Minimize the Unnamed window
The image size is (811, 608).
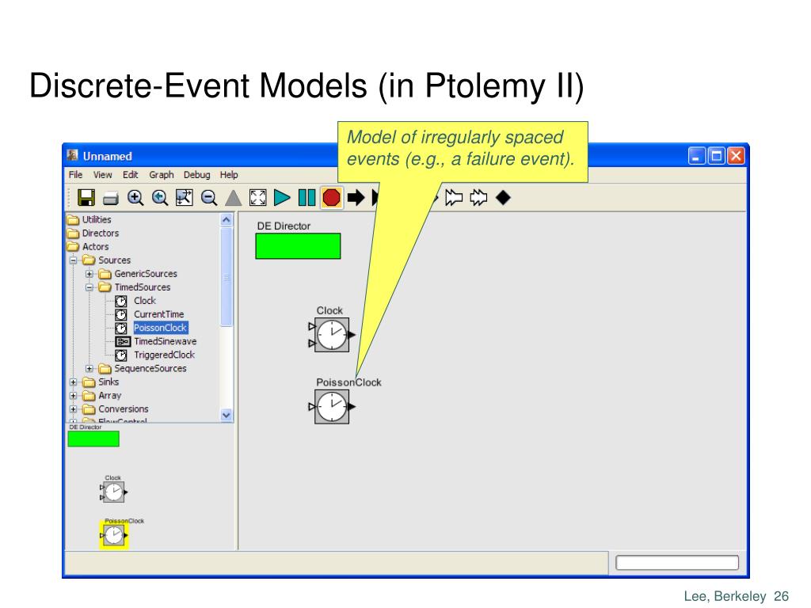(x=697, y=156)
